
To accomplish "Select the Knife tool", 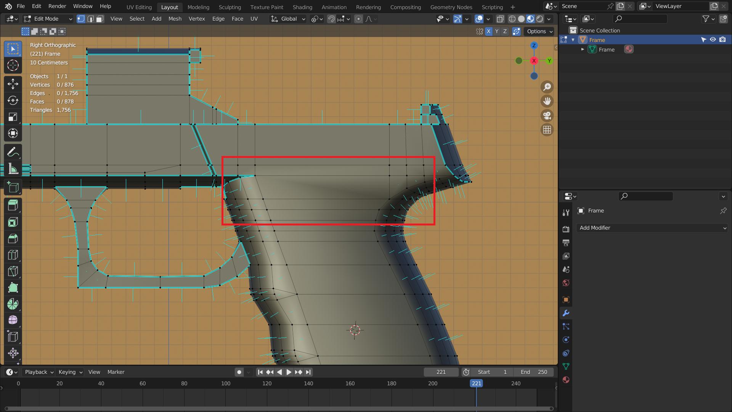I will [13, 271].
